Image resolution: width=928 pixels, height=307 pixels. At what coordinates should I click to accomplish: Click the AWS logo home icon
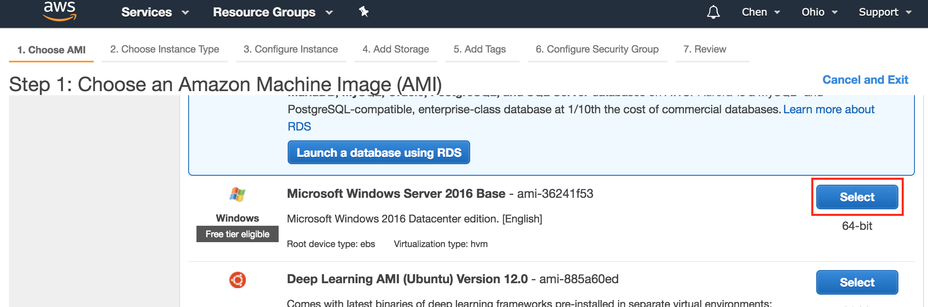click(x=60, y=11)
